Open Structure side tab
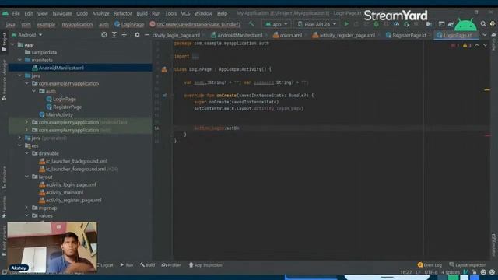Screen dimensions: 498x280 tap(4, 178)
